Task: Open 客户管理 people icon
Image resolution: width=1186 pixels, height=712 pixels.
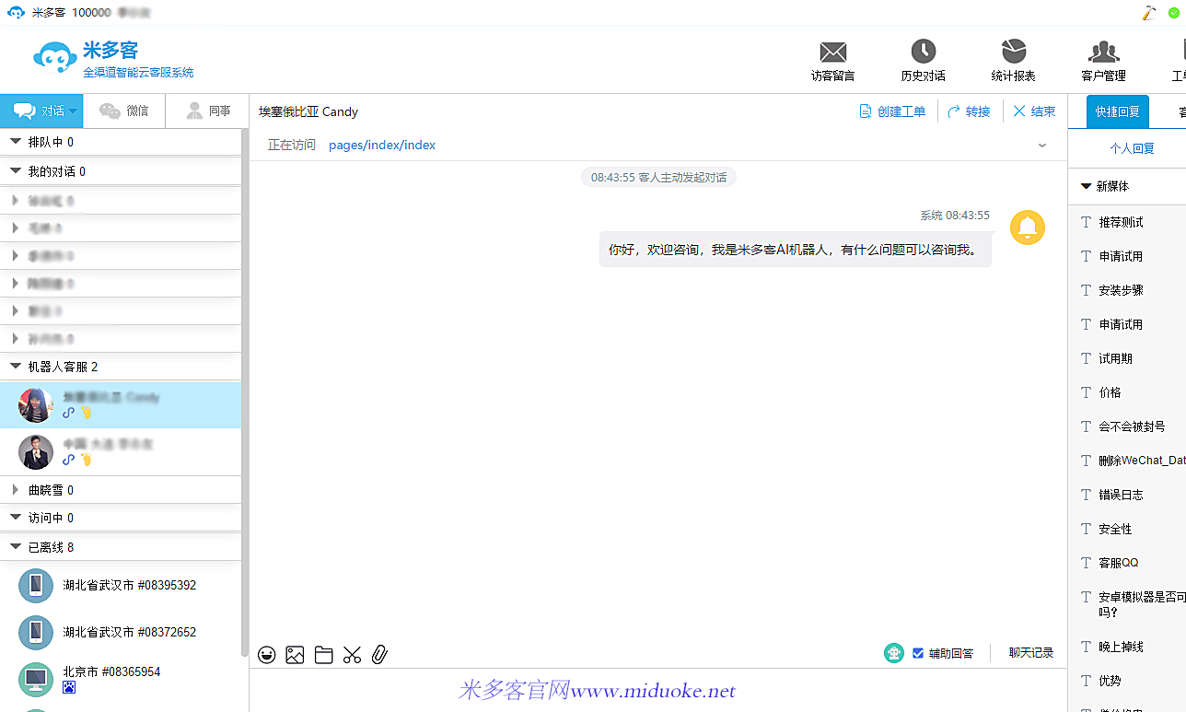Action: point(1103,53)
